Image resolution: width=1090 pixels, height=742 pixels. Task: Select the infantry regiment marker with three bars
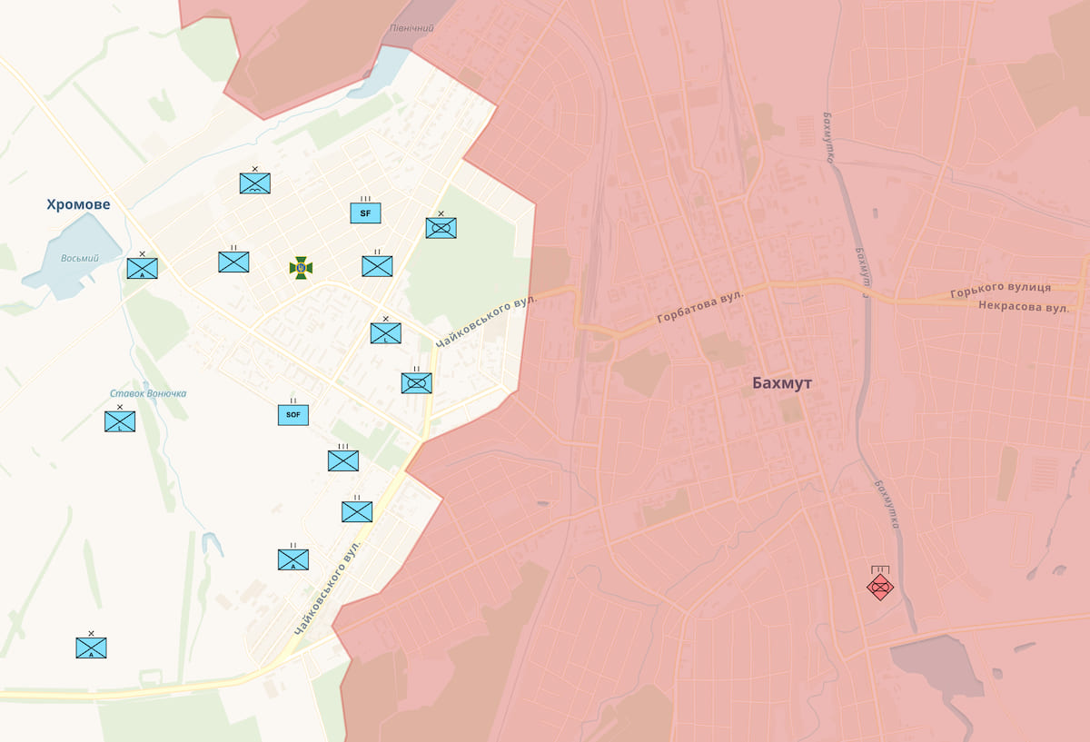(342, 460)
